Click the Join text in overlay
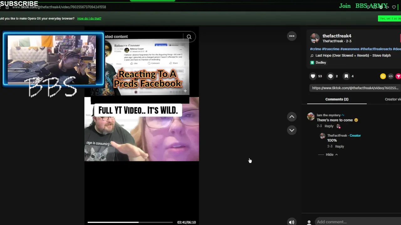Image resolution: width=401 pixels, height=225 pixels. 345,6
